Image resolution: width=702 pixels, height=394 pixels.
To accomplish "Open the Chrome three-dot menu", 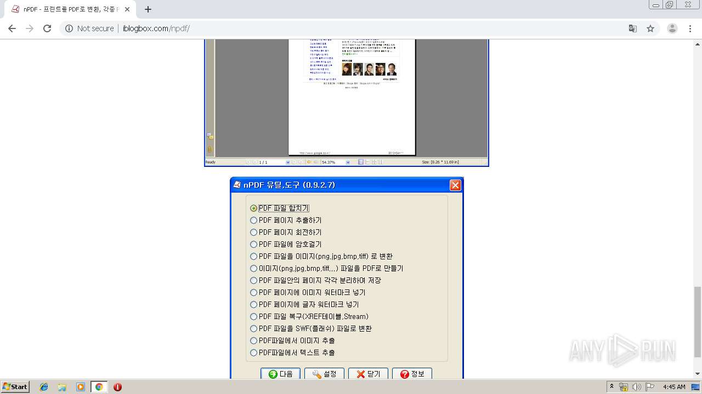I will [x=690, y=28].
